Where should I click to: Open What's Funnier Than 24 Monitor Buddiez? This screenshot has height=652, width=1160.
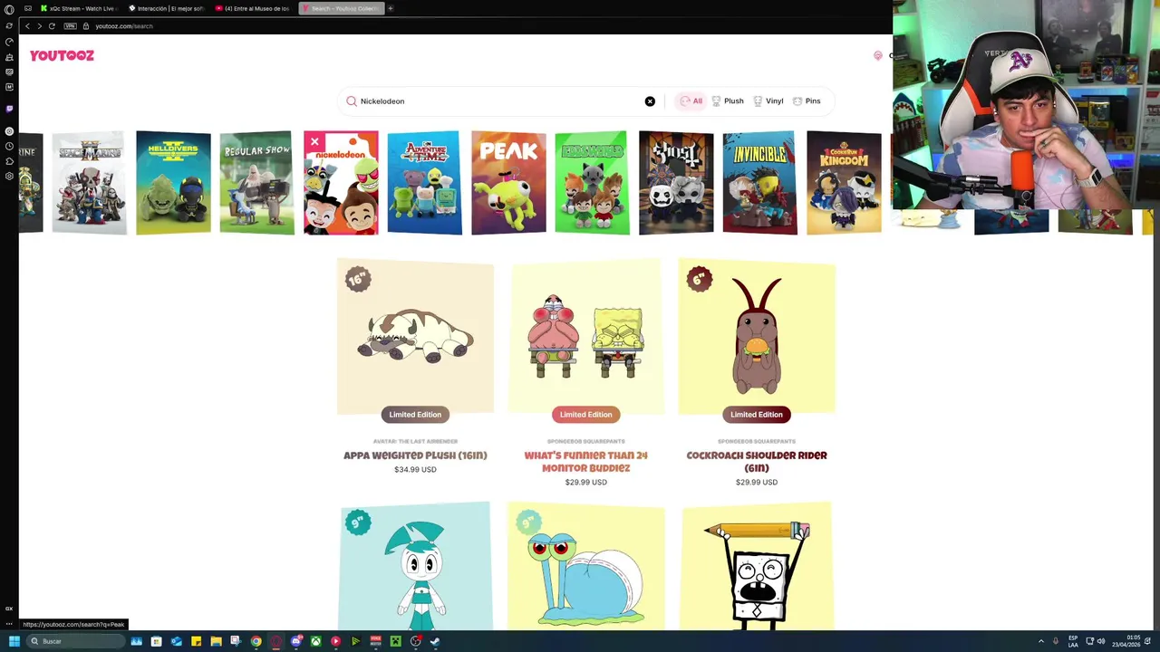pyautogui.click(x=585, y=462)
